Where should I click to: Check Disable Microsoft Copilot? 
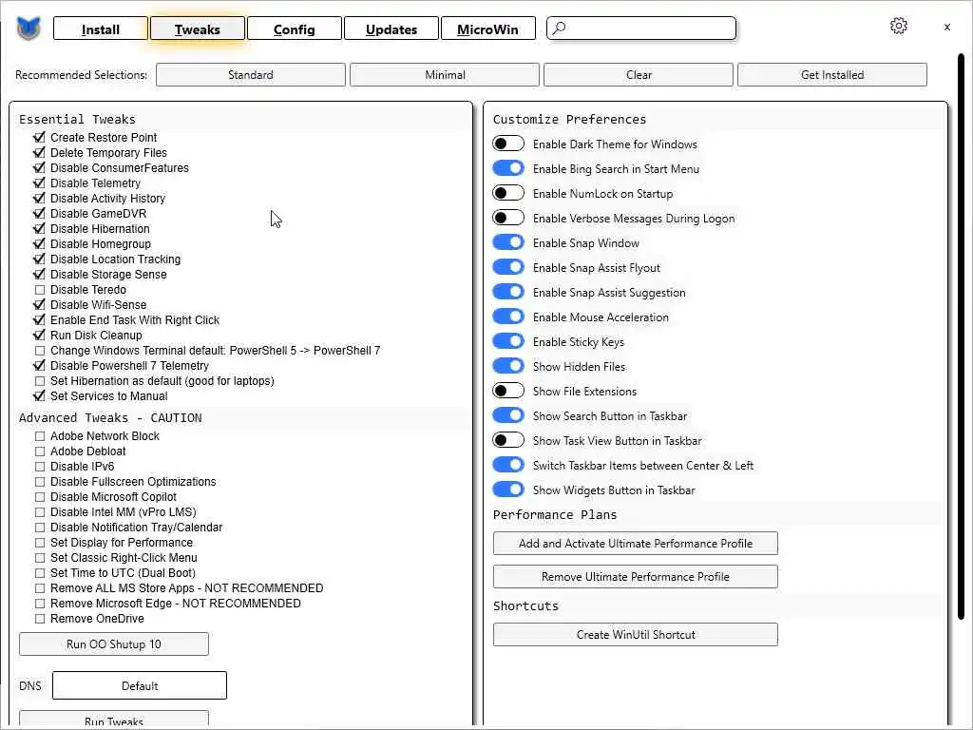click(x=40, y=496)
